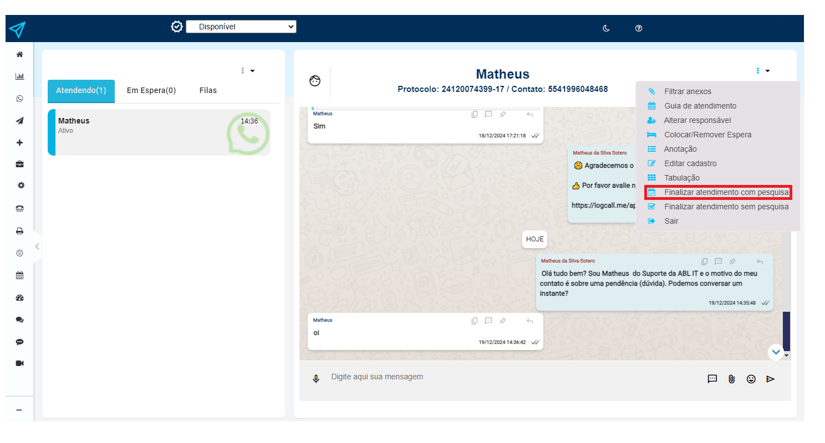Screen dimensions: 825x443
Task: Open the help question mark icon
Action: pyautogui.click(x=639, y=28)
